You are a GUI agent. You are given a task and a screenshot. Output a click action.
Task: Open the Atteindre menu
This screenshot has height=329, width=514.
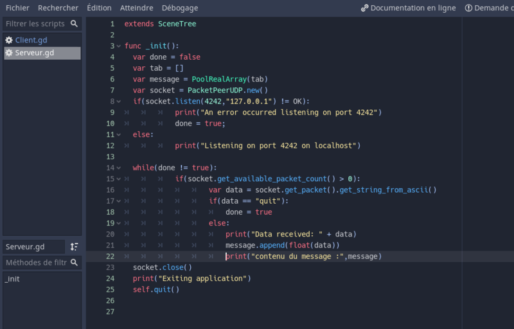pos(136,8)
